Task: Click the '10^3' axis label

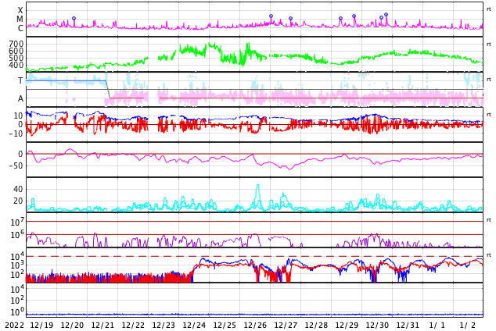Action: [17, 265]
